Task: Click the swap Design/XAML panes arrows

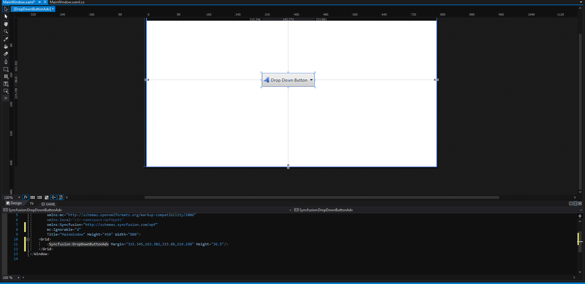Action: tap(32, 203)
